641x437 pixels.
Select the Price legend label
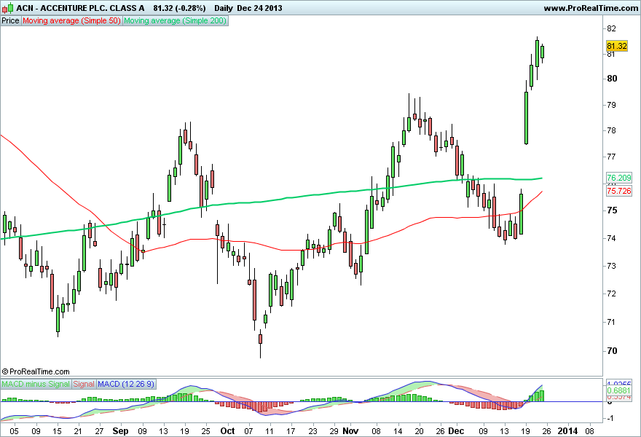pos(11,20)
